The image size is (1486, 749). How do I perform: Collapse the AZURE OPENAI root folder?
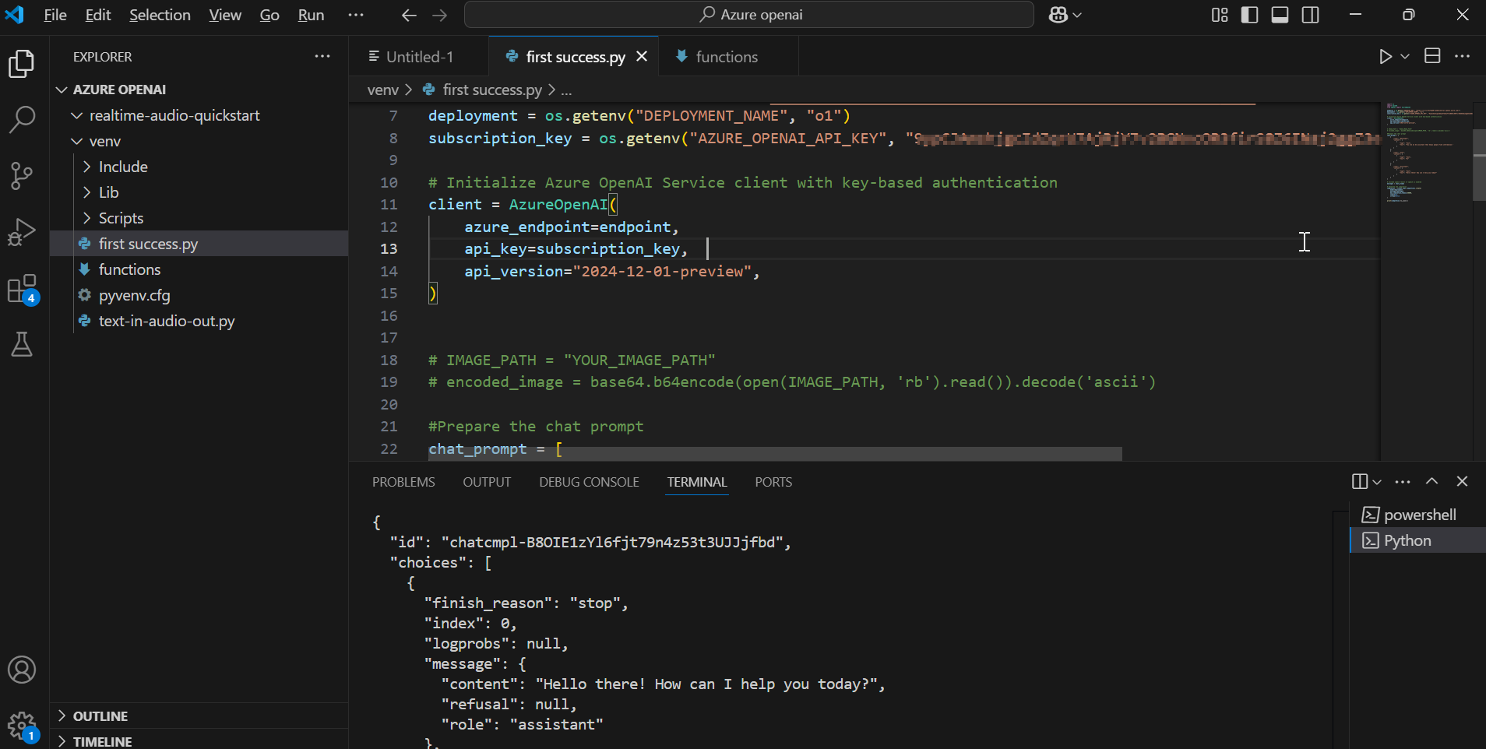62,90
